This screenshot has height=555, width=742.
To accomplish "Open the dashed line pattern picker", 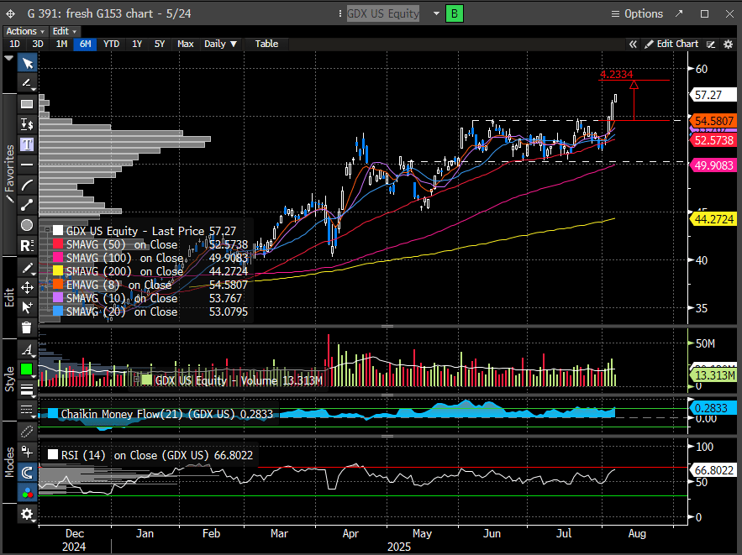I will pos(28,410).
